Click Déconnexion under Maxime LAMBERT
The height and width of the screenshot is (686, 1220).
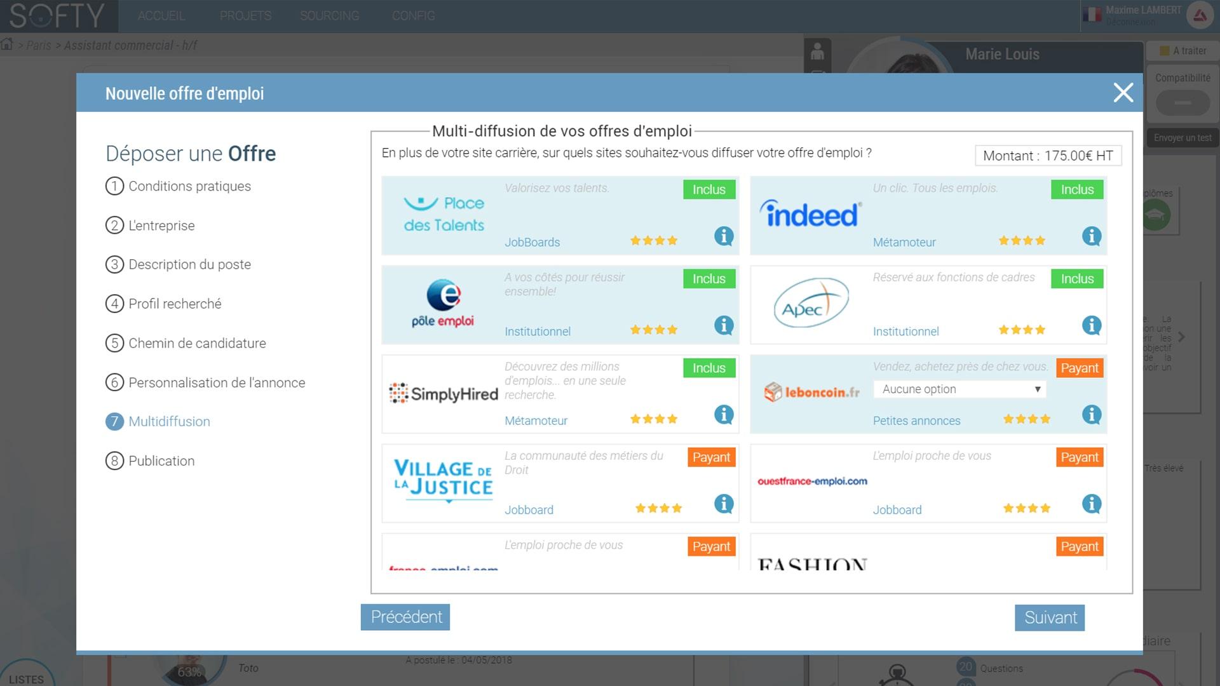[1130, 22]
